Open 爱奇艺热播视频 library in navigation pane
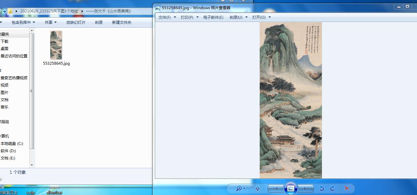417x195 pixels. [x=14, y=78]
